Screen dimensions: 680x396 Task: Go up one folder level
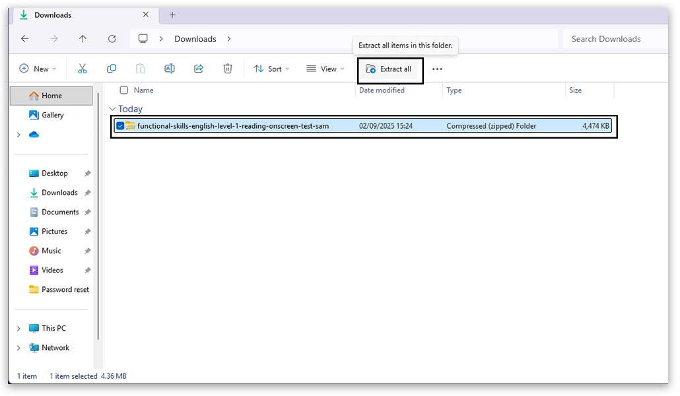(83, 39)
